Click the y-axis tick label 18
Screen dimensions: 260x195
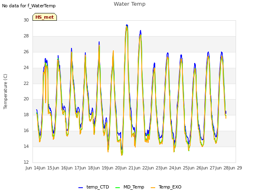pos(26,115)
